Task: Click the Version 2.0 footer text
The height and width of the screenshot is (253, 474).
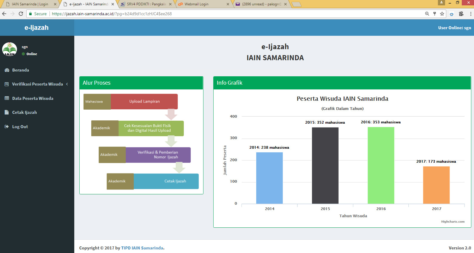Action: tap(460, 248)
